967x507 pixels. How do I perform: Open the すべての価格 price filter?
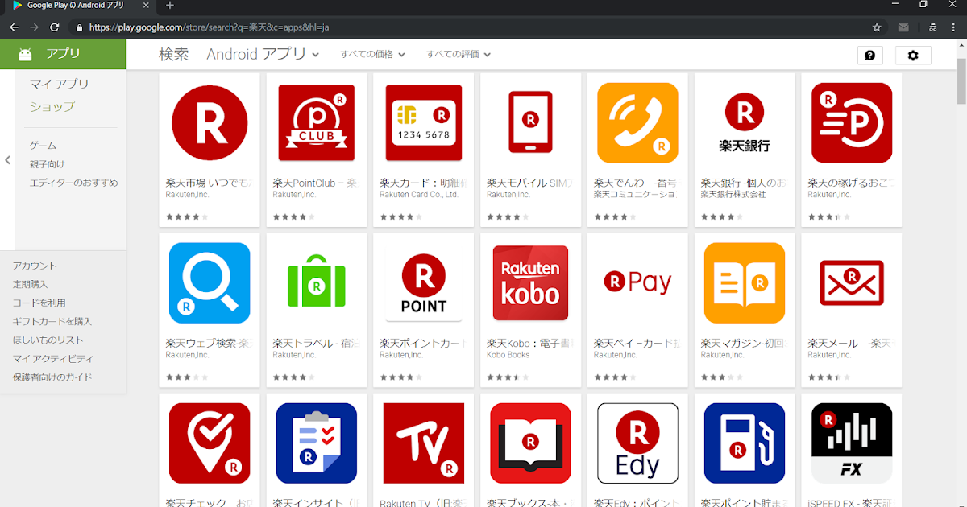tap(372, 55)
